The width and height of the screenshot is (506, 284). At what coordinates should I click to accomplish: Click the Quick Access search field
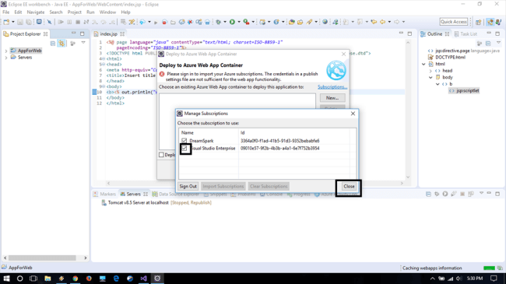click(453, 22)
